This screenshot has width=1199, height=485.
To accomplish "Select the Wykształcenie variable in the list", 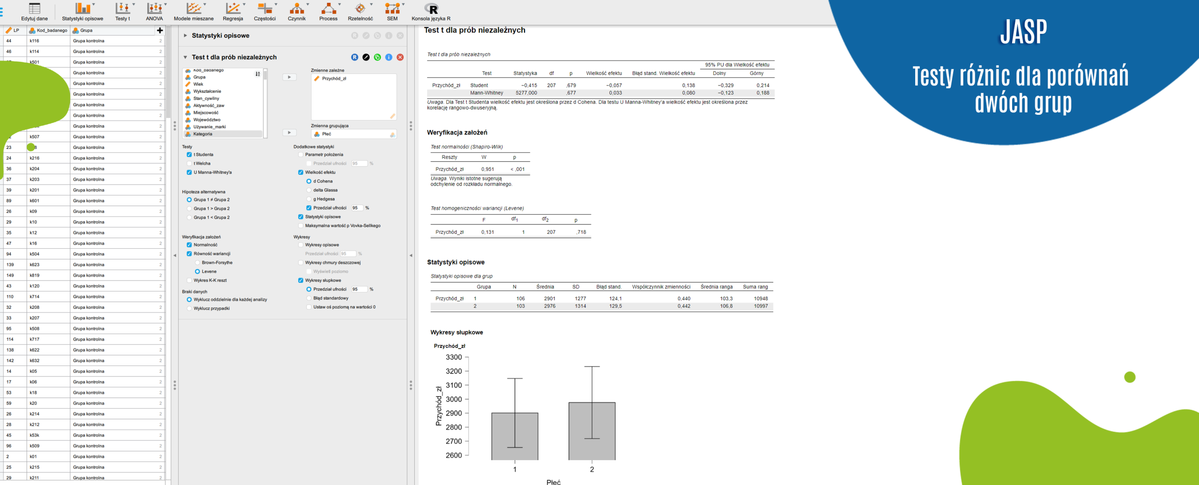I will pos(207,91).
